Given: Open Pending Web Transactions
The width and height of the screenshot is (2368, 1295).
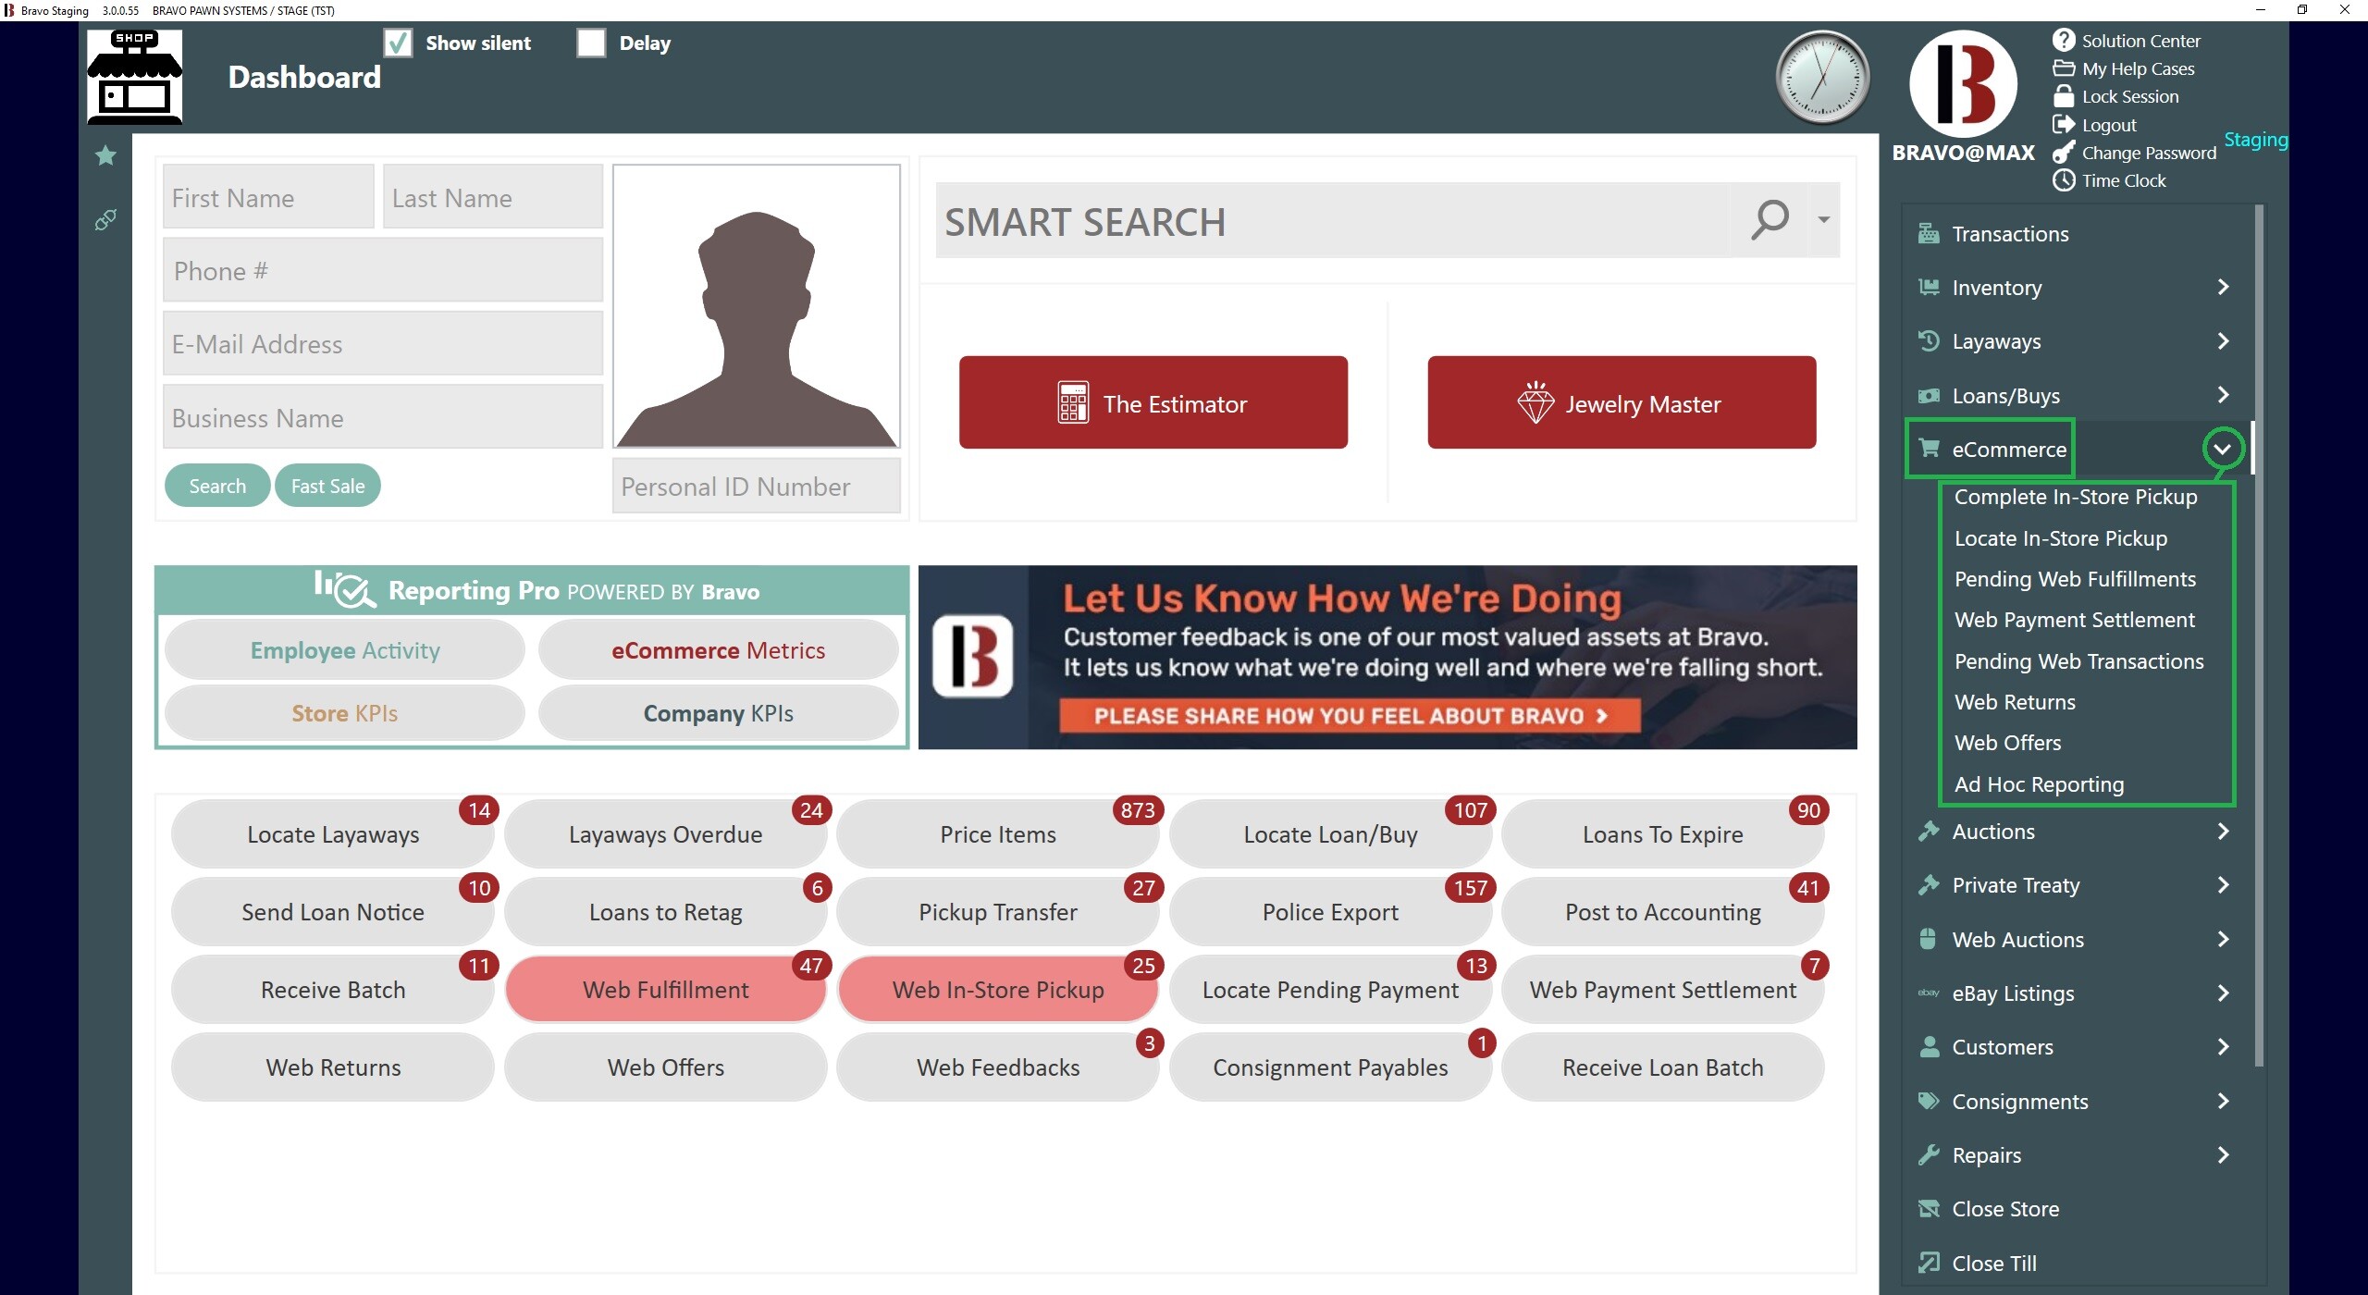Looking at the screenshot, I should tap(2078, 661).
